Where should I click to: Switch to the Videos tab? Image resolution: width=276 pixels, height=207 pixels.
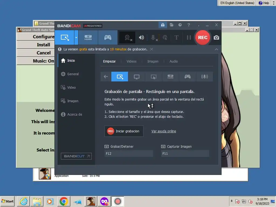pos(132,61)
